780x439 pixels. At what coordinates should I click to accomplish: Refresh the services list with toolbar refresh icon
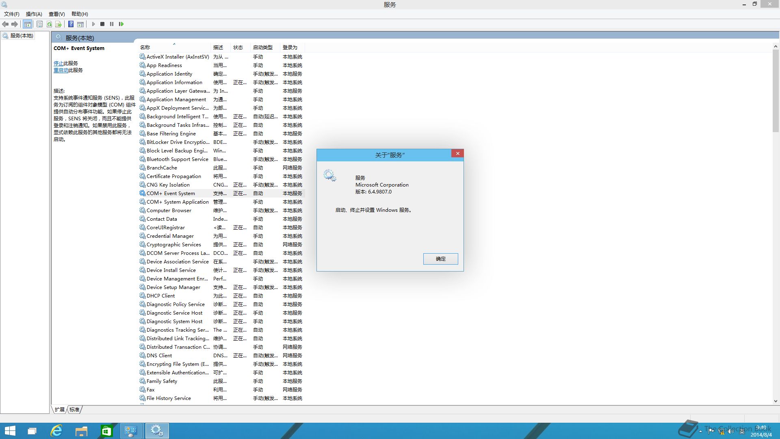coord(49,24)
